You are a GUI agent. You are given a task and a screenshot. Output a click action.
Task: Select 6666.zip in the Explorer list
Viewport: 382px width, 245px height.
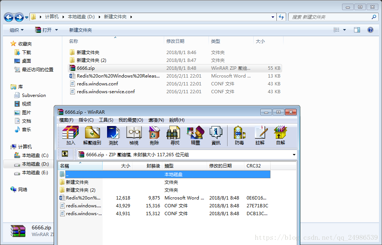point(175,68)
